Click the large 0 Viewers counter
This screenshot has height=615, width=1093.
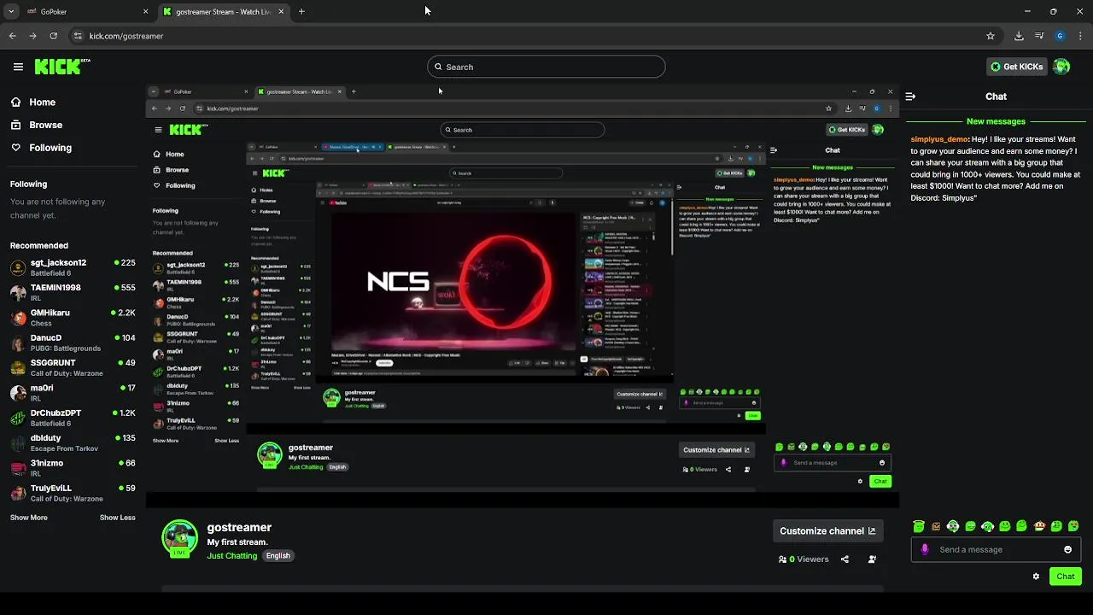pos(804,559)
